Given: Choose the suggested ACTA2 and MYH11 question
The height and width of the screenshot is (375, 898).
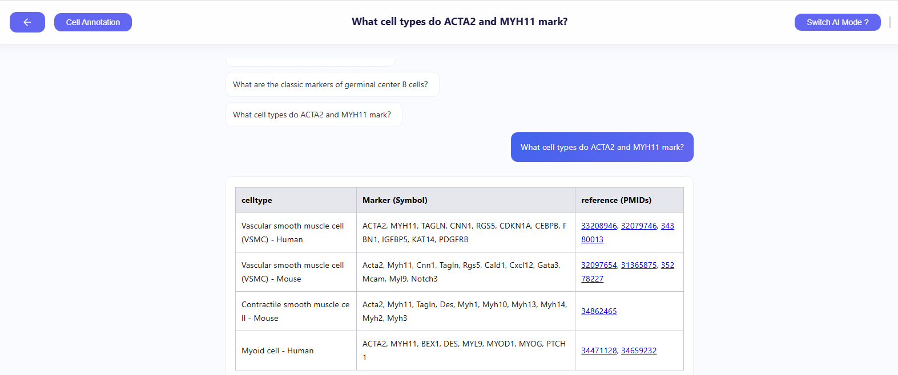Looking at the screenshot, I should coord(313,115).
